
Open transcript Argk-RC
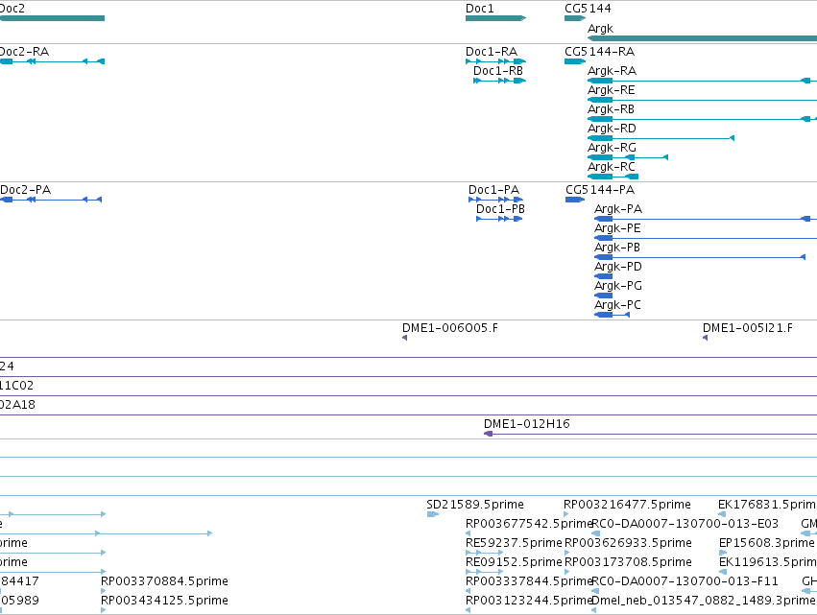tap(613, 177)
